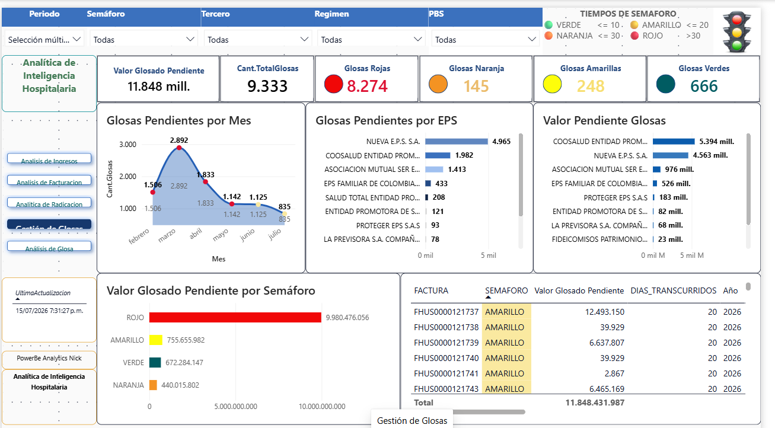This screenshot has width=775, height=428.
Task: Click value 12.493.150 in table
Action: (604, 312)
